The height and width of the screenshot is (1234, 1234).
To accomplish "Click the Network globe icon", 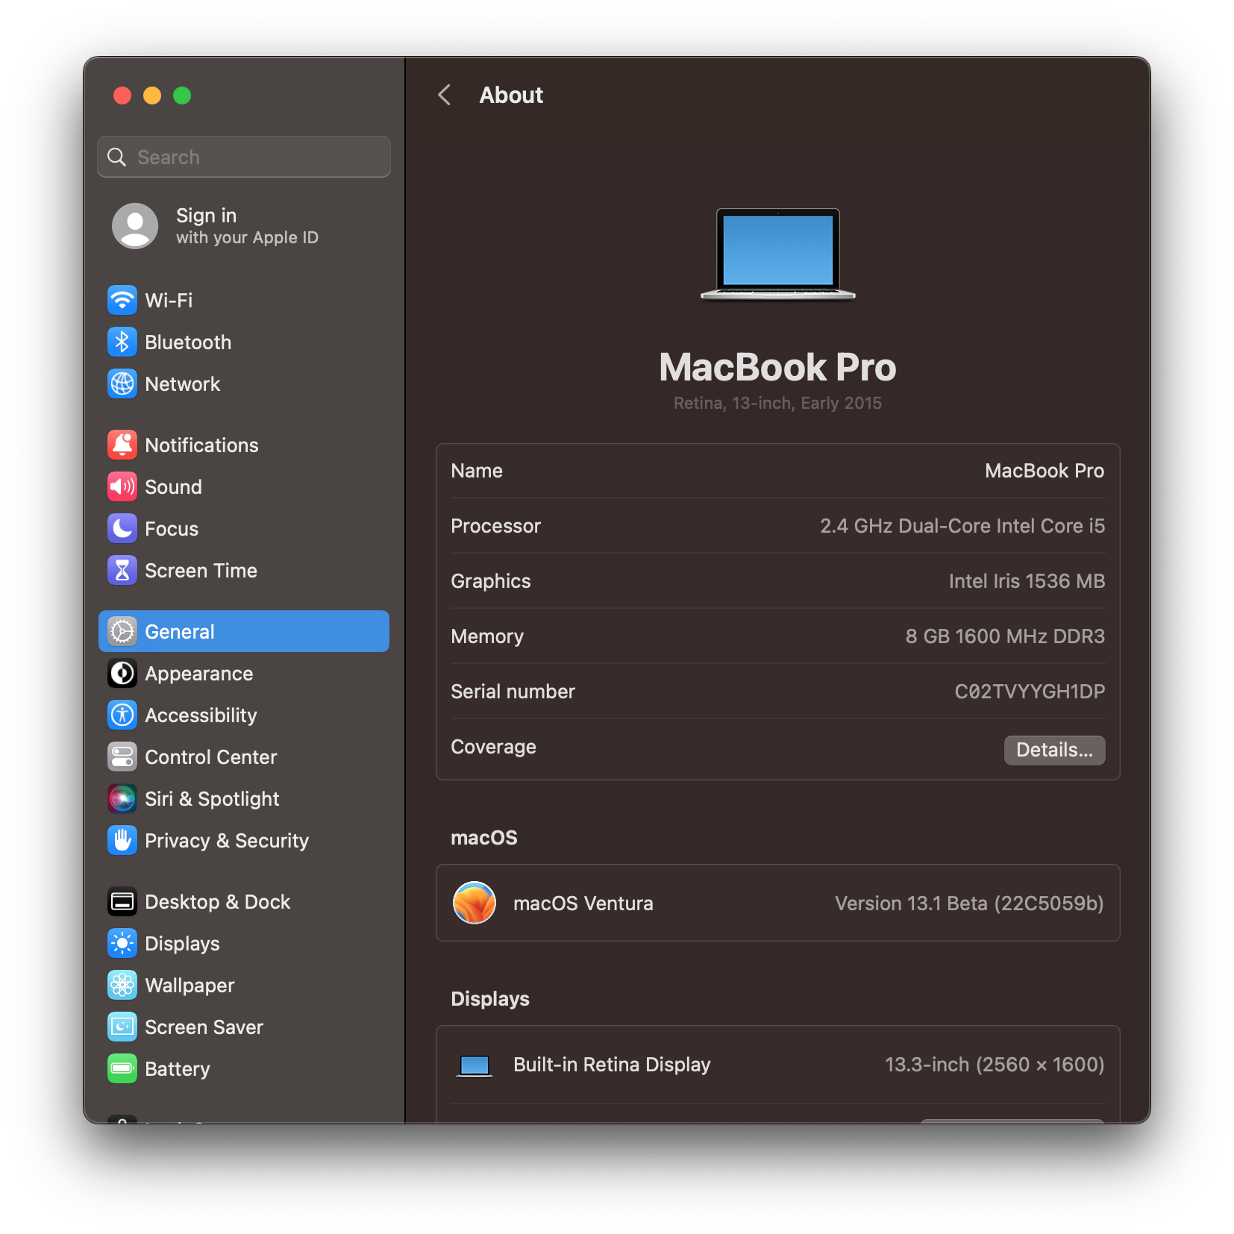I will (122, 384).
